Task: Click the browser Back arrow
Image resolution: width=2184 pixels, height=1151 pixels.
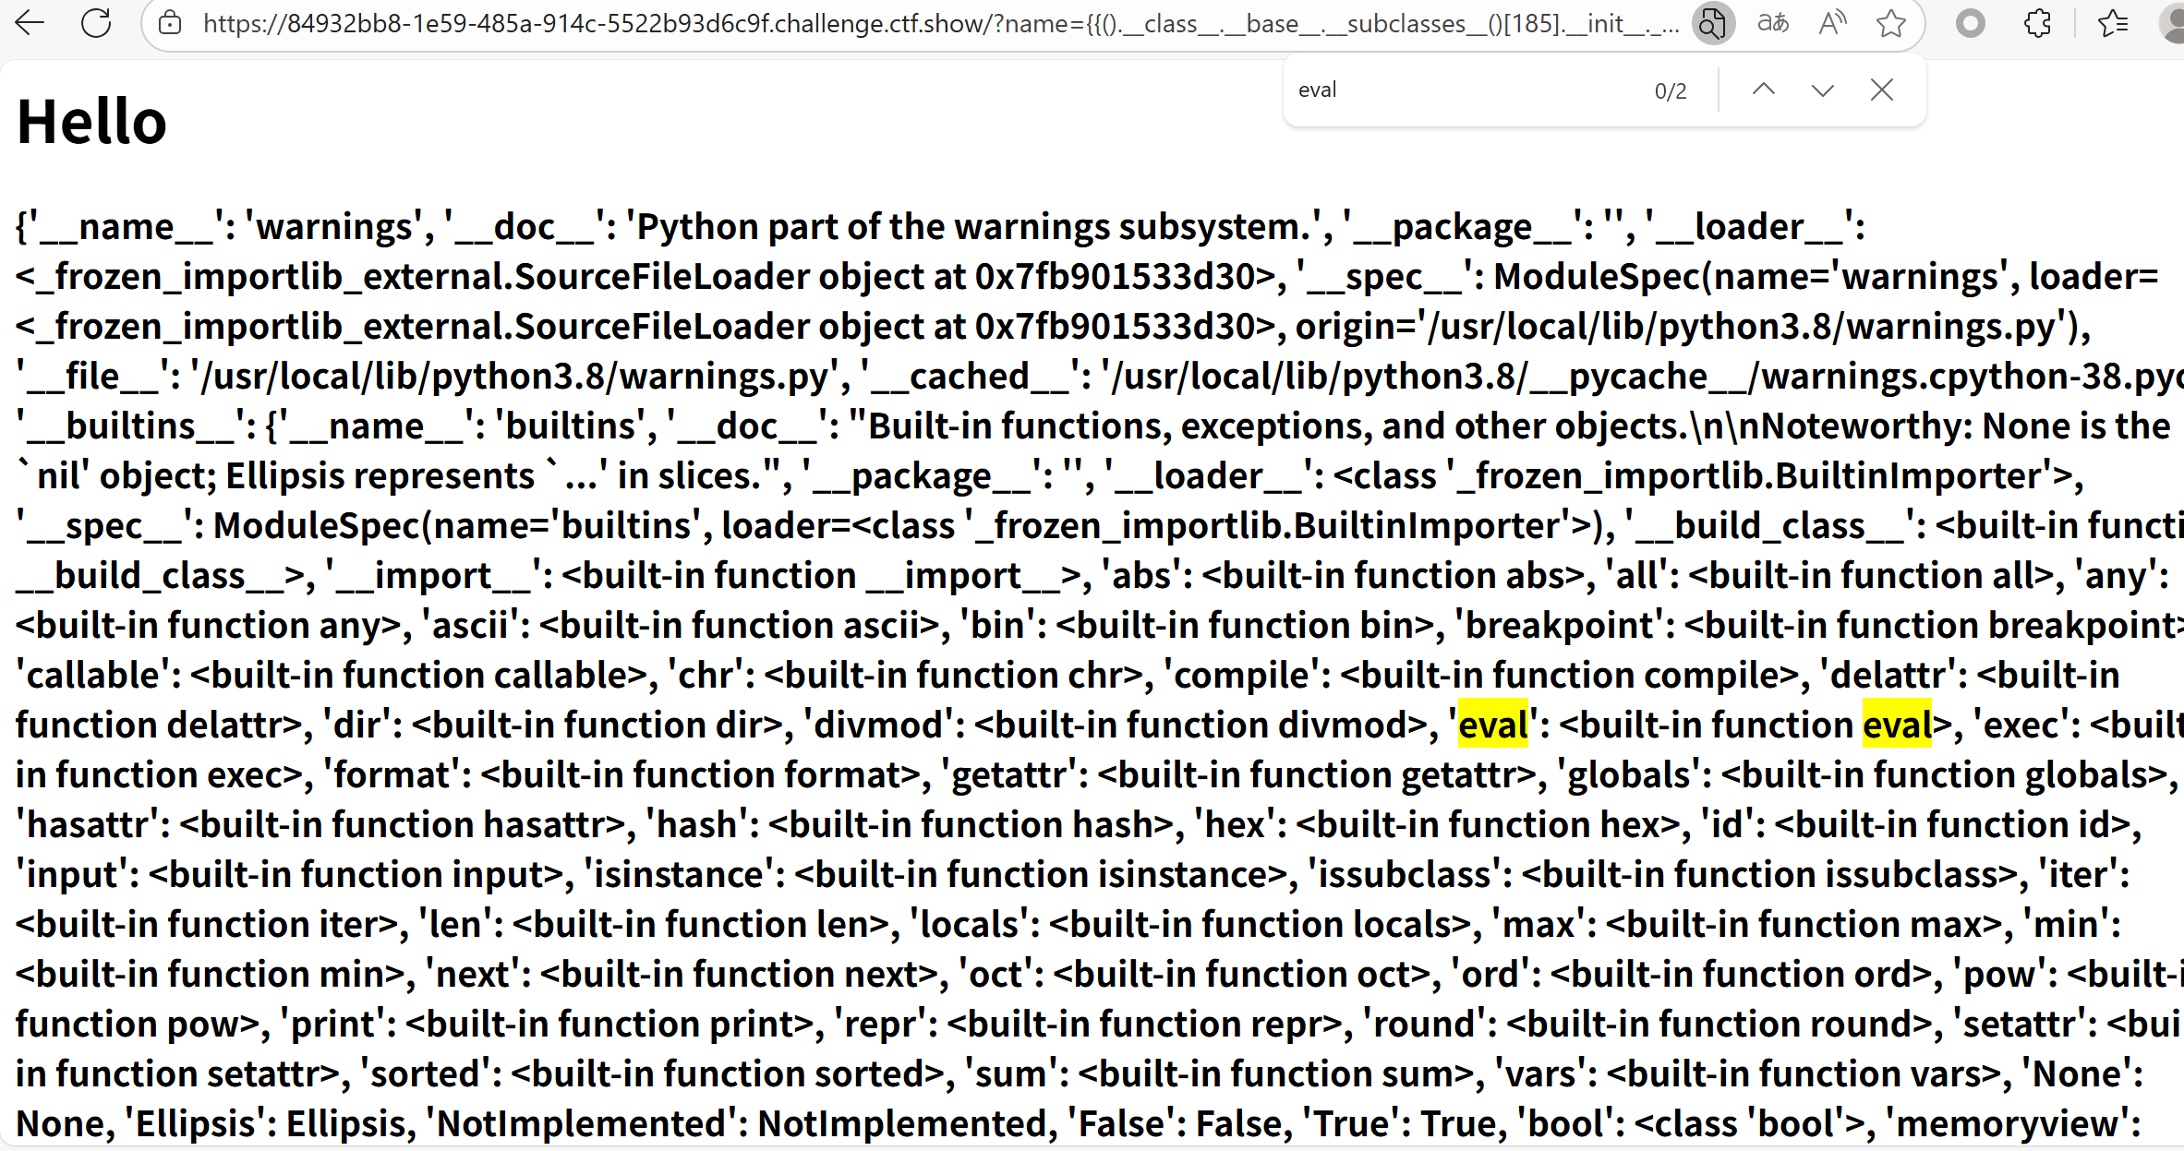Action: [30, 23]
